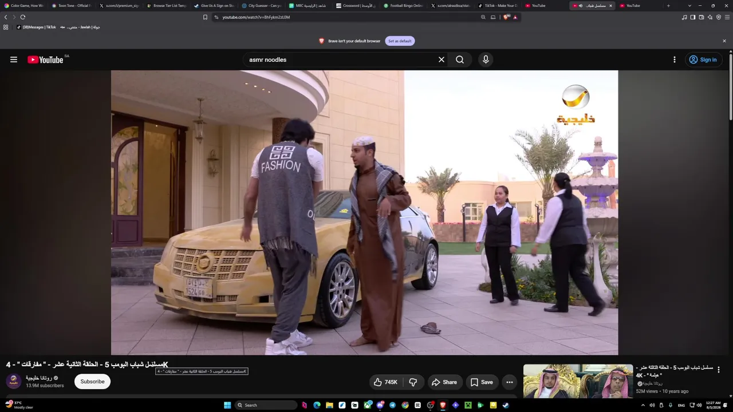Image resolution: width=733 pixels, height=412 pixels.
Task: Open the channel avatar below the video
Action: pos(14,382)
